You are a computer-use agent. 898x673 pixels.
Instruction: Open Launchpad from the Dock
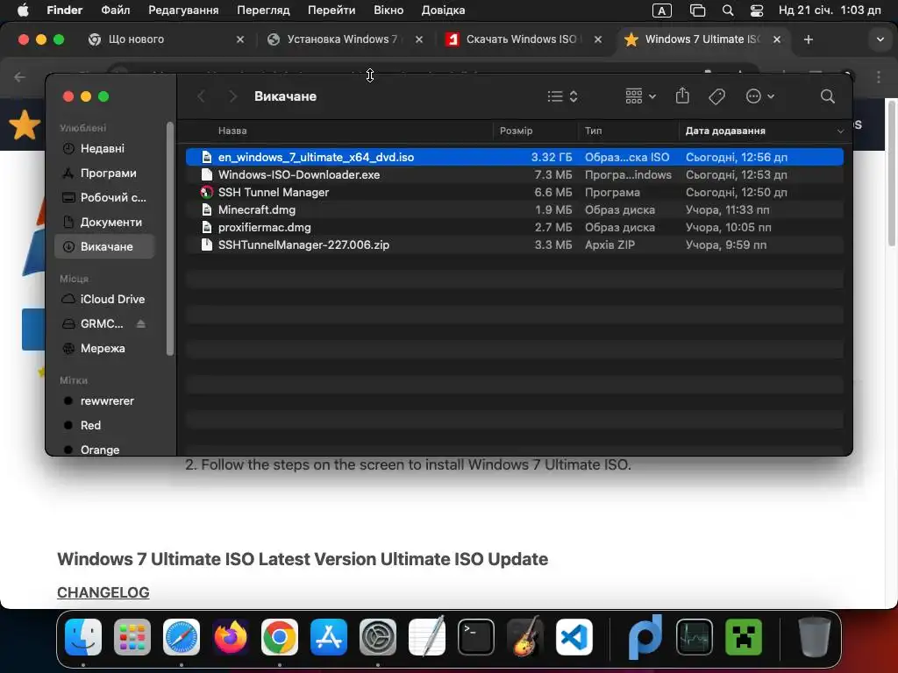click(132, 637)
